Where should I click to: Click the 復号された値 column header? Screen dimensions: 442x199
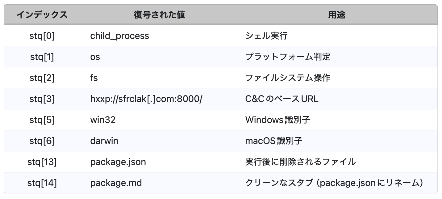tap(159, 15)
